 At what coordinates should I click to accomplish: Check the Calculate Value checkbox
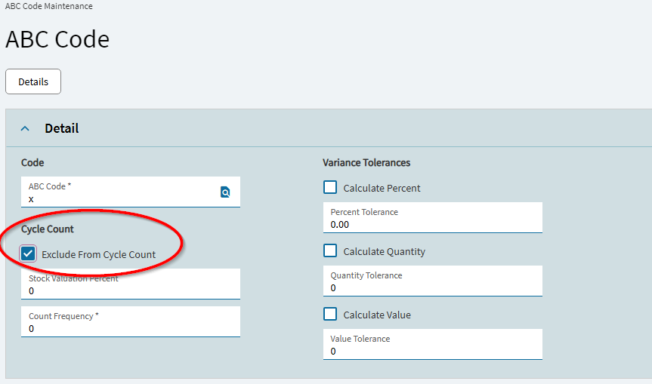coord(330,314)
